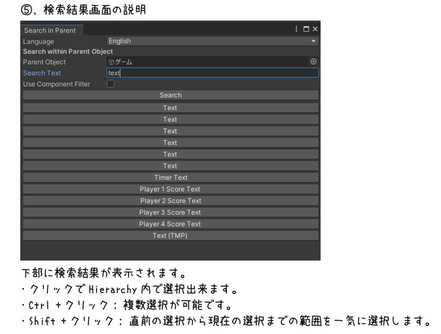Image resolution: width=441 pixels, height=334 pixels.
Task: Select the Player 2 Score Text result
Action: pos(170,201)
